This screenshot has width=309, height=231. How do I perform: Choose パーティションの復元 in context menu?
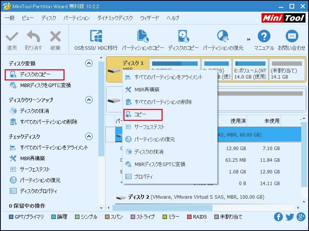[x=170, y=140]
